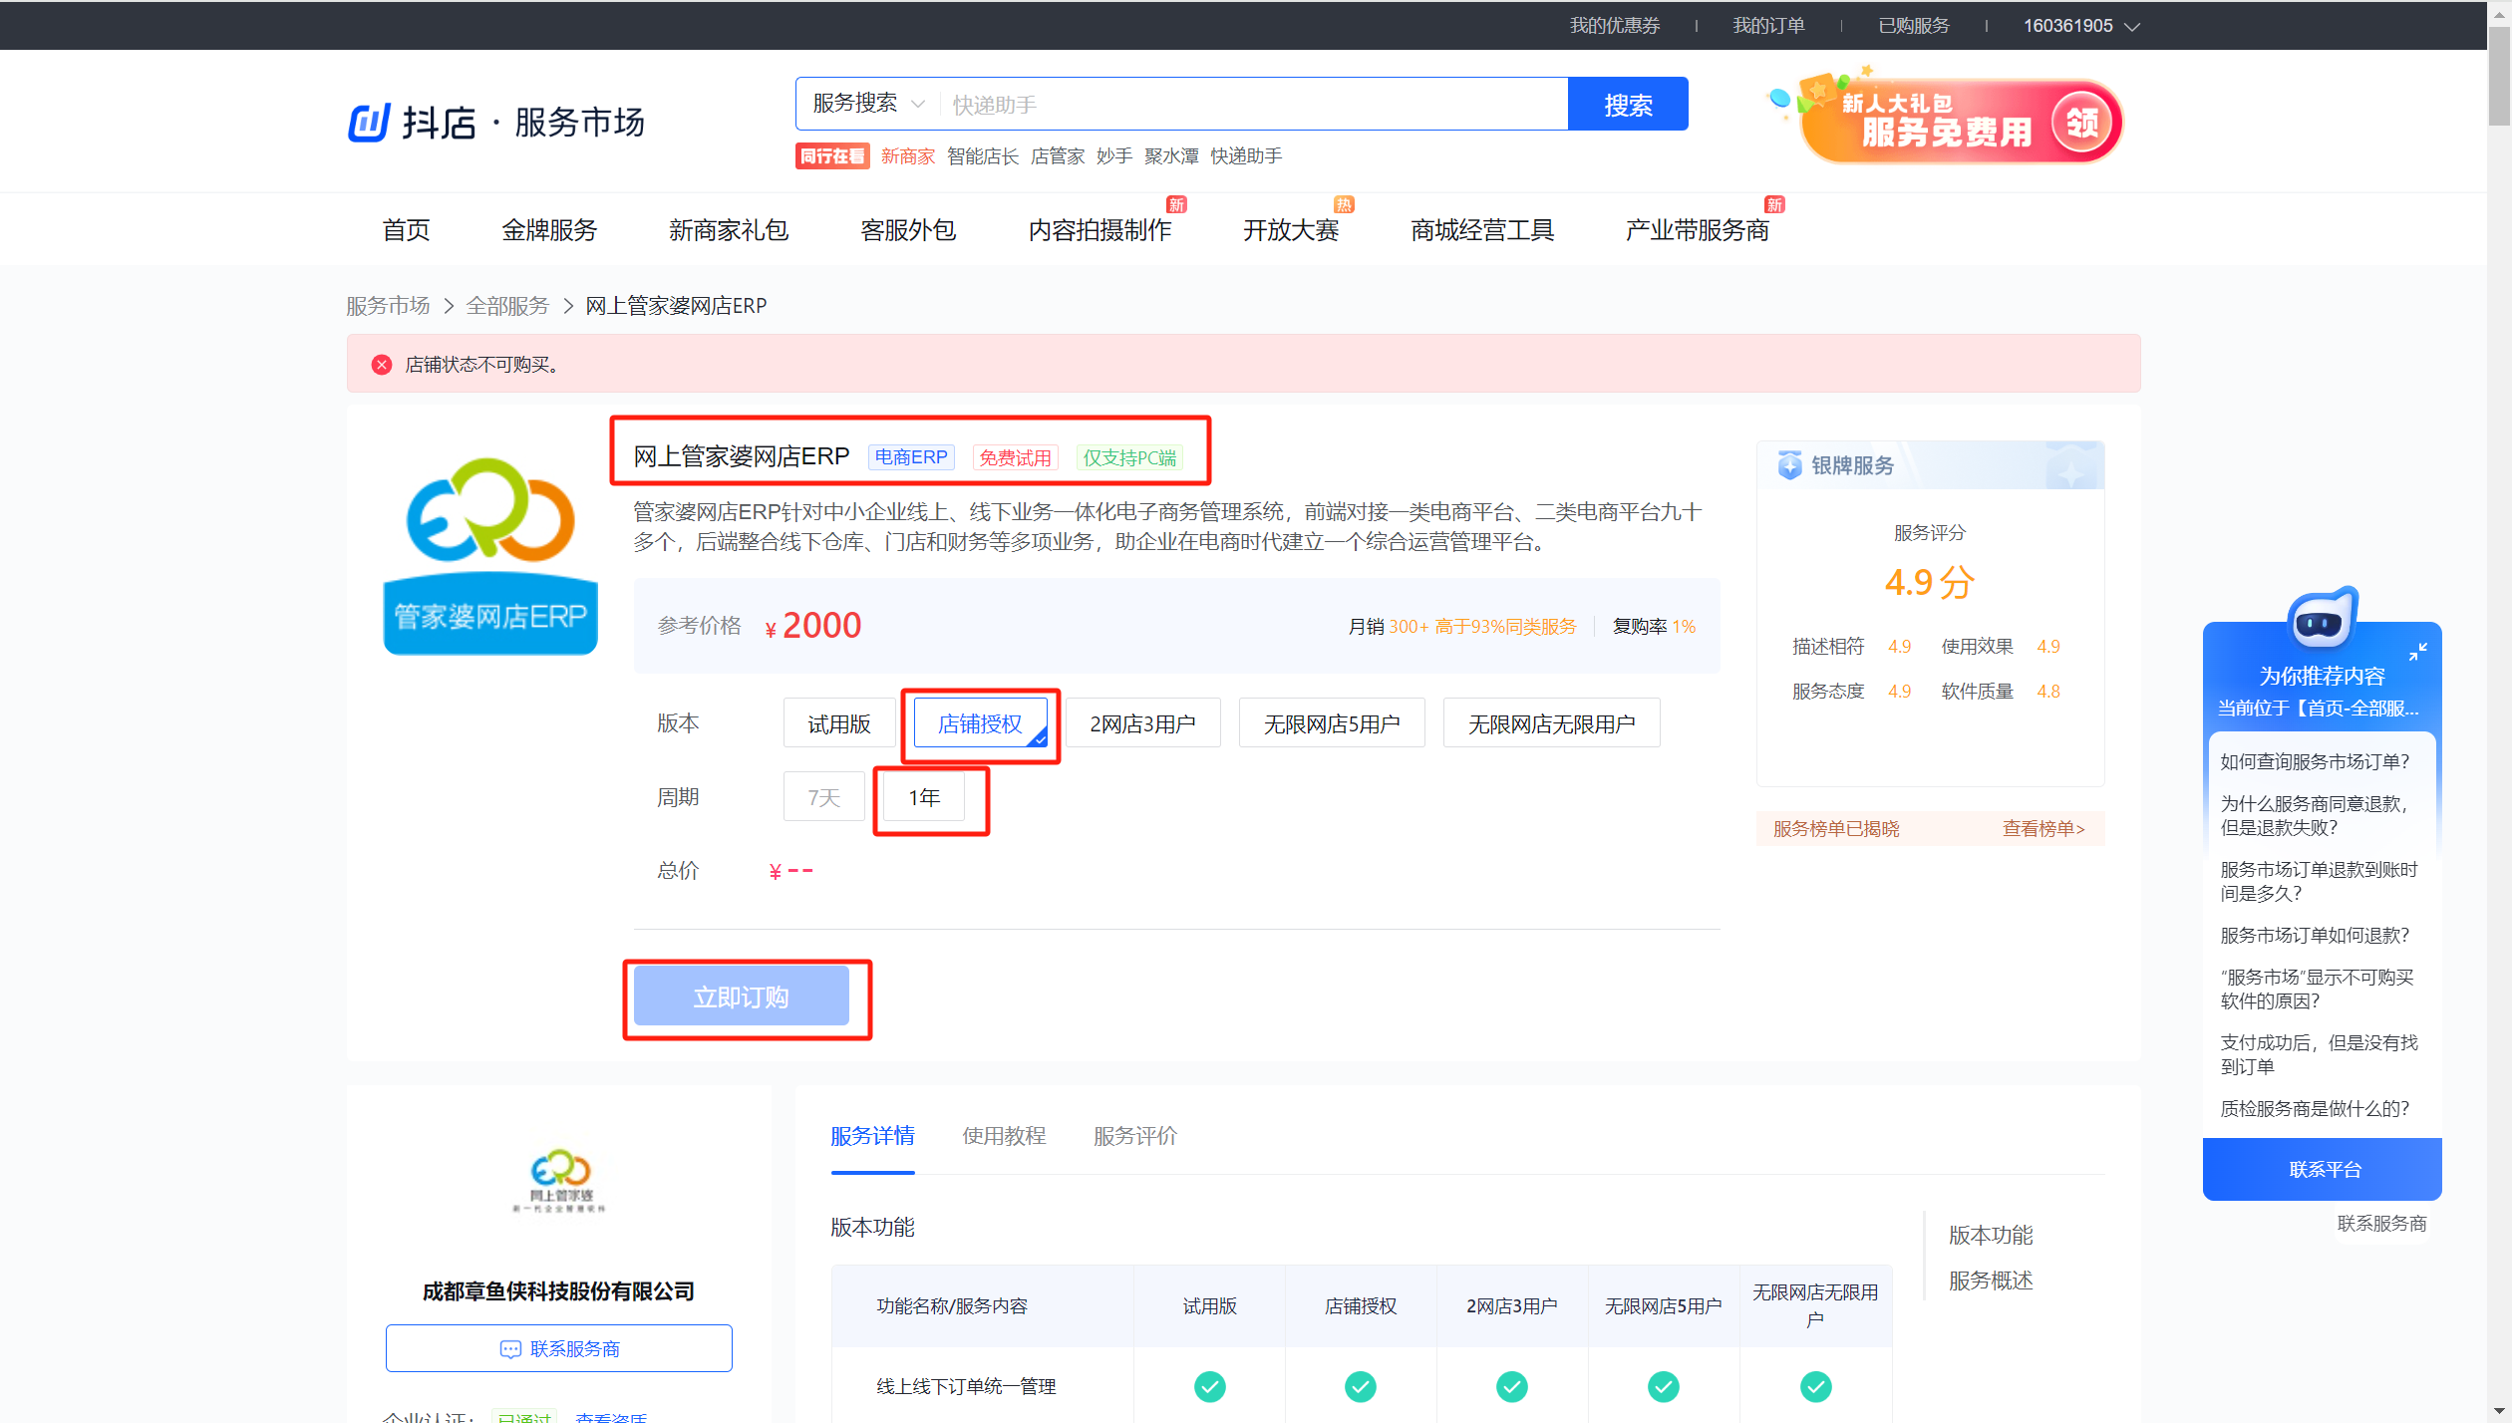
Task: Open question 如何查询服务市场订单?
Action: [x=2315, y=762]
